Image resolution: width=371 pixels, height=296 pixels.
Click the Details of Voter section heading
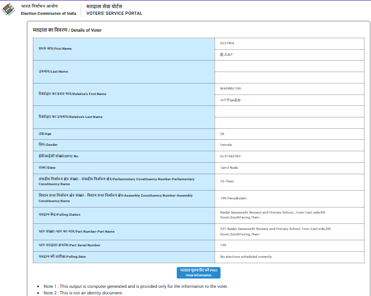tap(67, 30)
